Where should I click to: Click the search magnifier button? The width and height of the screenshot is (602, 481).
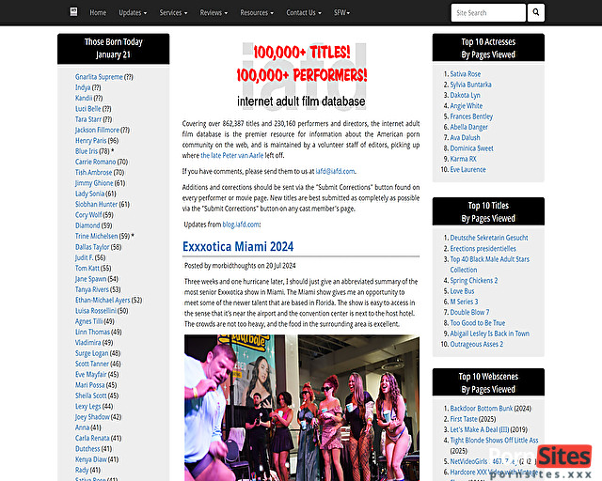point(535,12)
